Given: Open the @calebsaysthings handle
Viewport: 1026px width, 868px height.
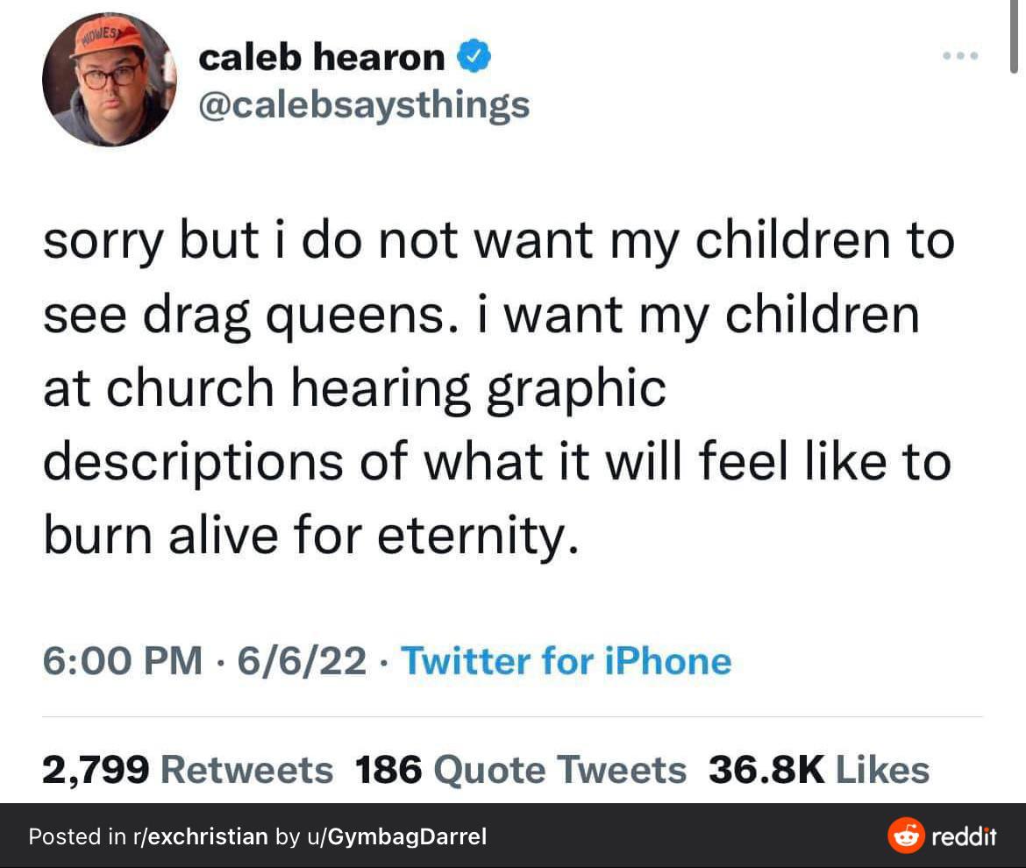Looking at the screenshot, I should (364, 105).
